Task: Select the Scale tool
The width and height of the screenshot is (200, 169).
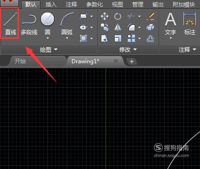Action: (x=118, y=38)
